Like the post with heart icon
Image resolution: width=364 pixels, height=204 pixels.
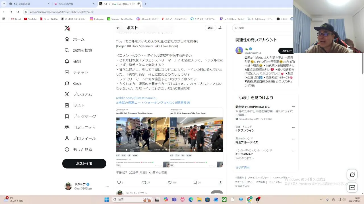(x=170, y=182)
